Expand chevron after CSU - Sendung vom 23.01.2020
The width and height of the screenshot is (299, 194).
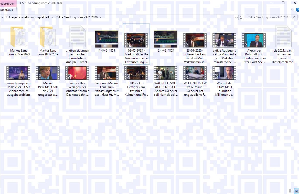click(101, 17)
